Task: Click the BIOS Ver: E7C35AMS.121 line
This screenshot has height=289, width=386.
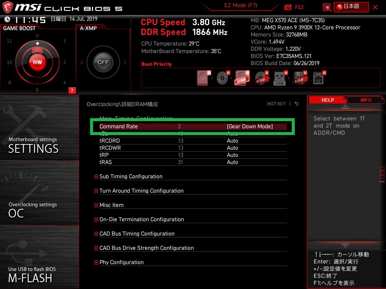Action: pyautogui.click(x=281, y=56)
